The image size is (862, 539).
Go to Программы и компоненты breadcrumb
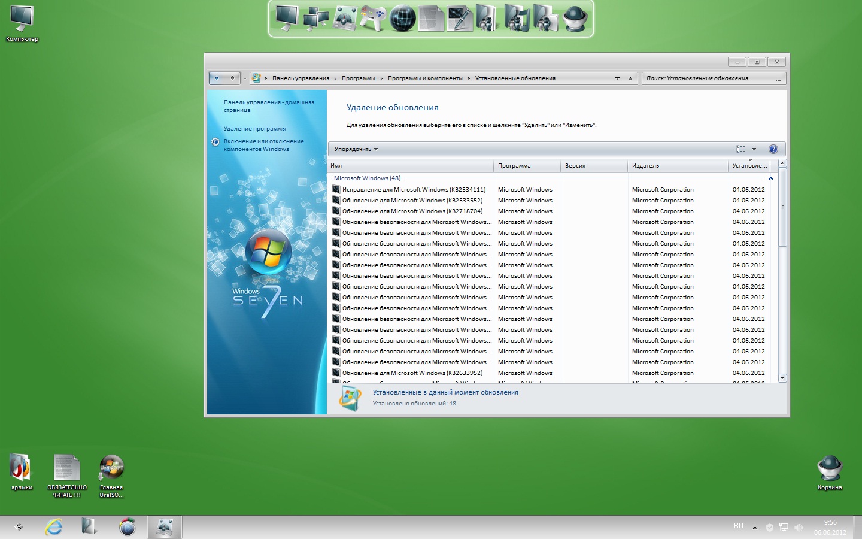[425, 78]
